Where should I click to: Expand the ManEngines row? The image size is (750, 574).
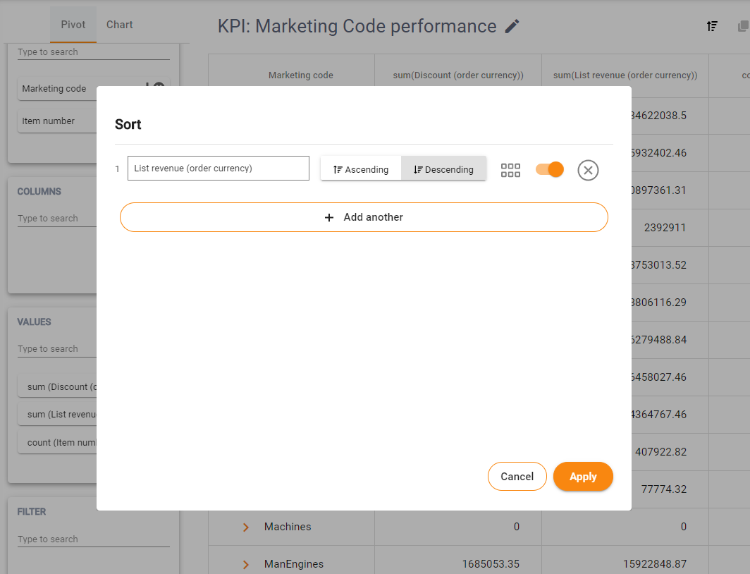[x=246, y=564]
